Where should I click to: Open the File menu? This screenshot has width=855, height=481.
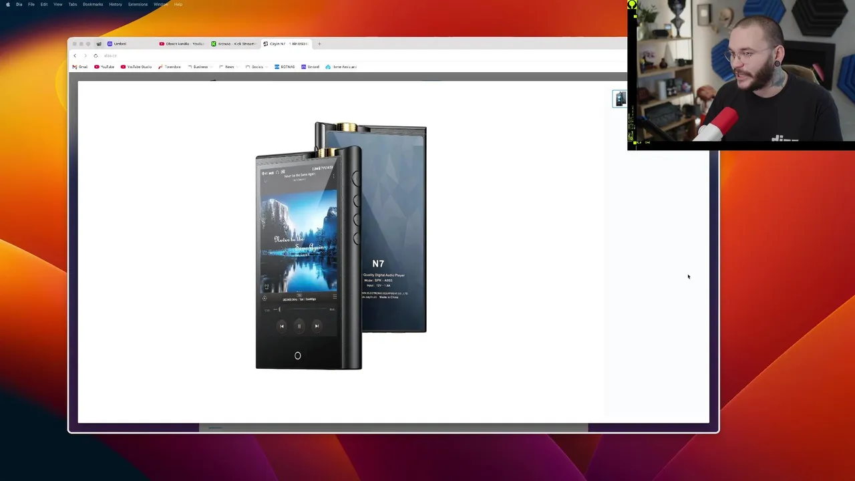(x=31, y=4)
